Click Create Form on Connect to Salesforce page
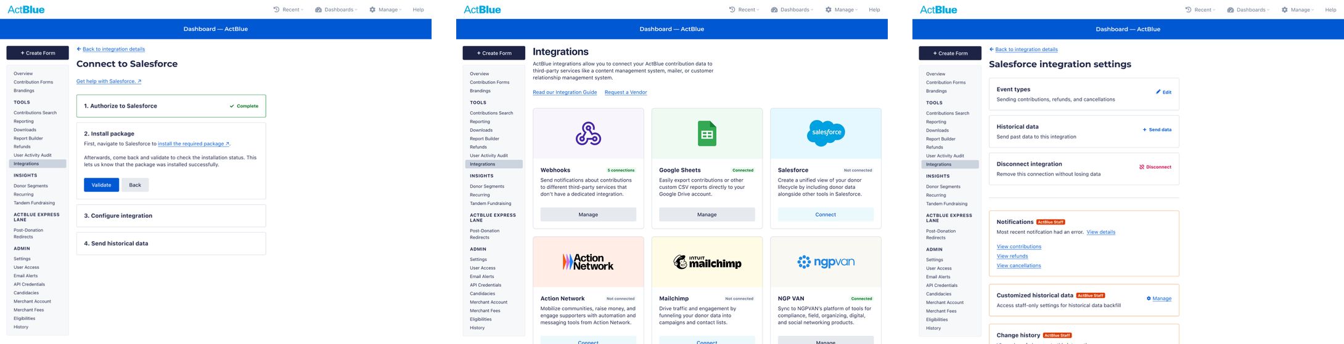 pos(38,53)
